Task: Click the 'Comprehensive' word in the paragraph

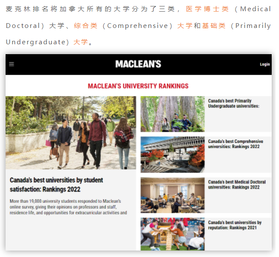Action: coord(138,26)
